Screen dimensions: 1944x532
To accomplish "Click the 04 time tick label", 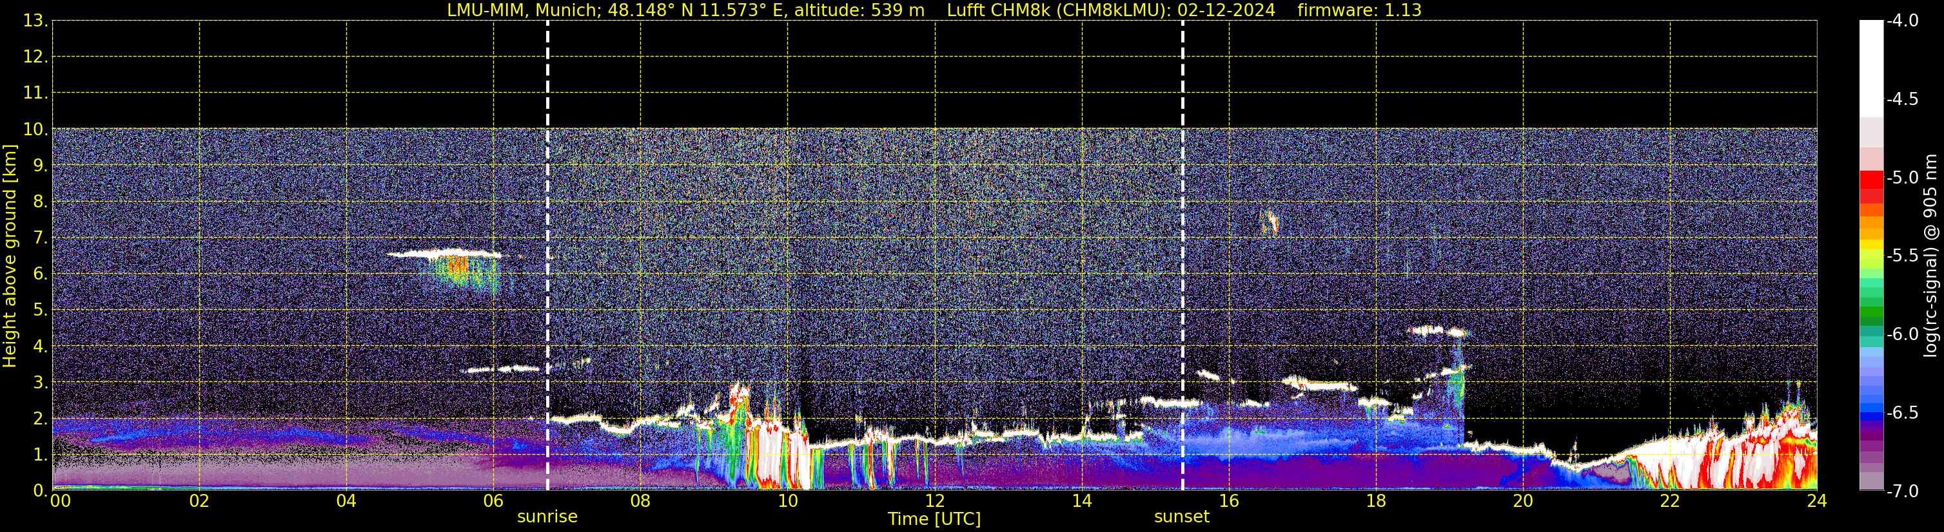I will point(346,501).
